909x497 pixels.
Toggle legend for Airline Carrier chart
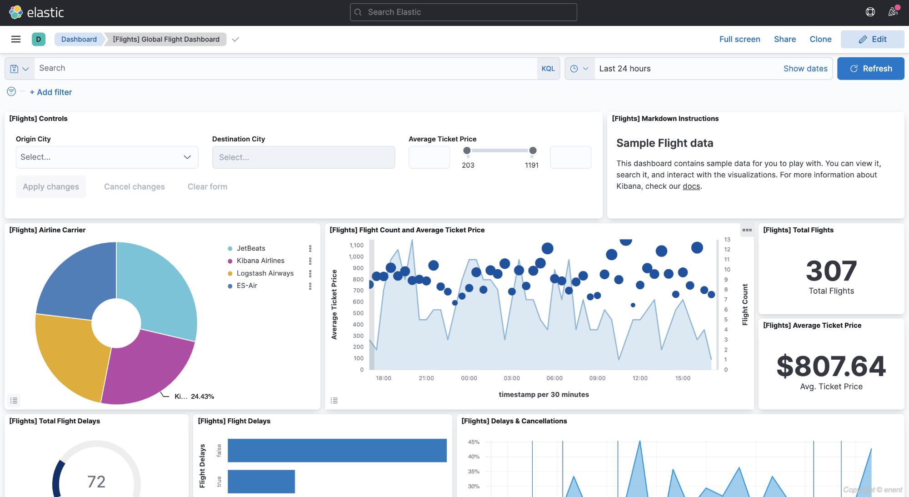(14, 401)
